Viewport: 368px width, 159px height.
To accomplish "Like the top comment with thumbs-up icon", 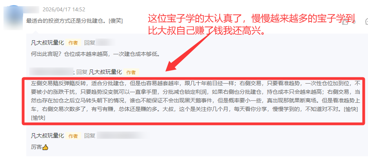I will [x=346, y=22].
